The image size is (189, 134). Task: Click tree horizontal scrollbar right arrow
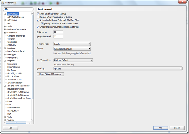pos(30,123)
